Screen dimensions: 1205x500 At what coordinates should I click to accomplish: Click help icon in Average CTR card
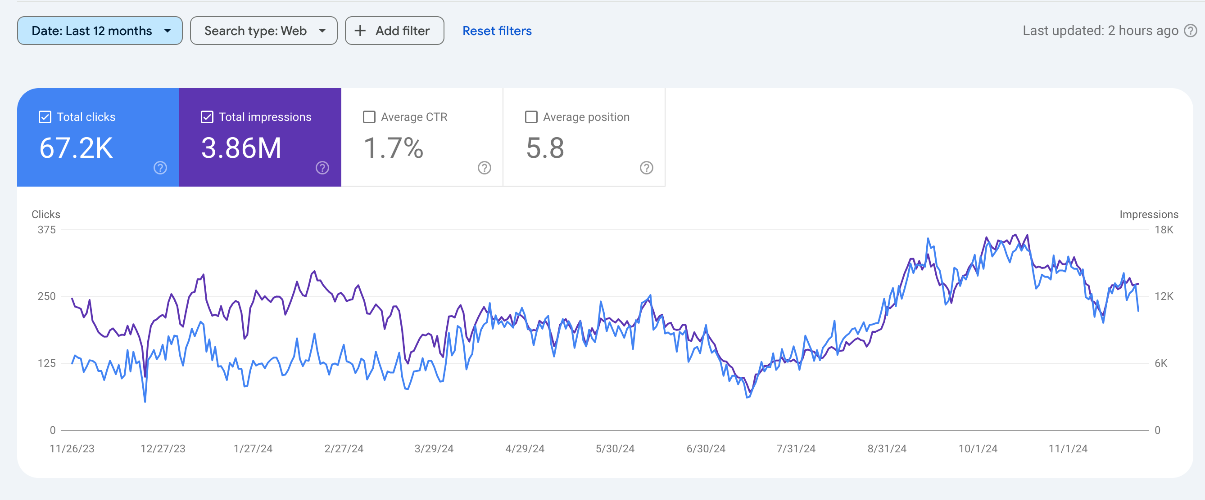pyautogui.click(x=484, y=168)
